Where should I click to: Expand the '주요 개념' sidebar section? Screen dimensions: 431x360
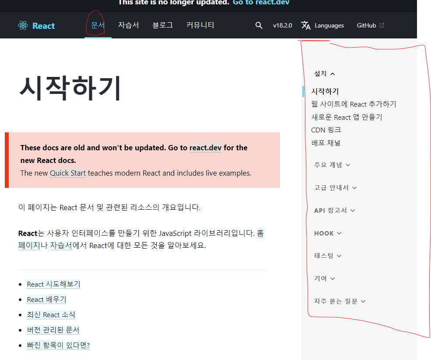point(332,165)
